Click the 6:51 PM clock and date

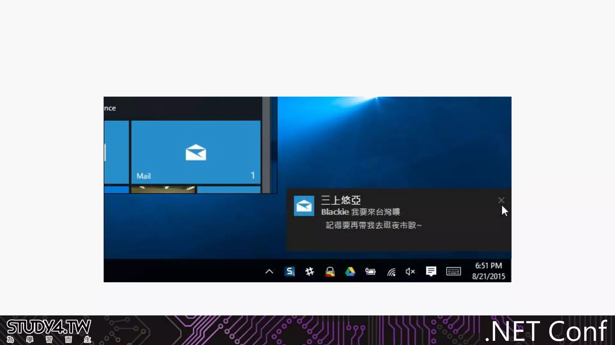[x=489, y=271]
